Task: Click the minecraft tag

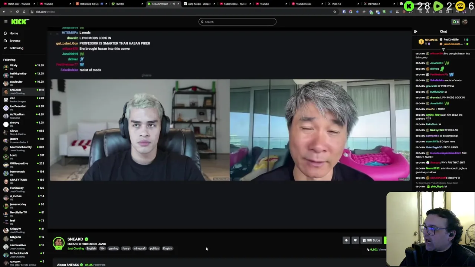Action: point(140,248)
